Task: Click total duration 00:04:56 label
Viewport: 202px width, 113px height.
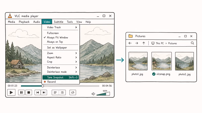Action: (107, 86)
